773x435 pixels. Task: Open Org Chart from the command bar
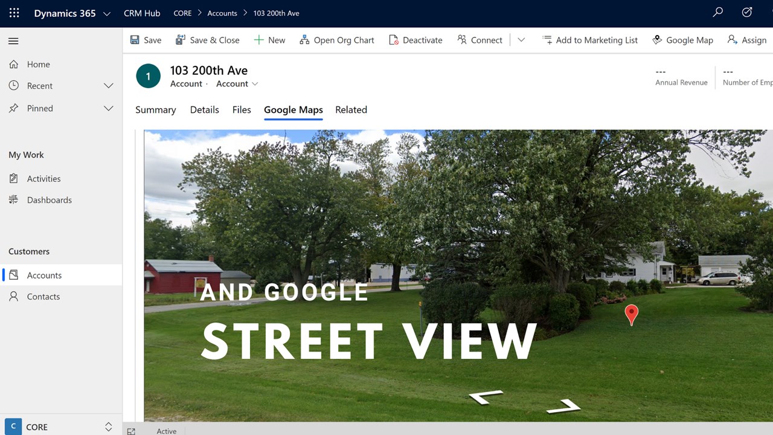click(337, 40)
